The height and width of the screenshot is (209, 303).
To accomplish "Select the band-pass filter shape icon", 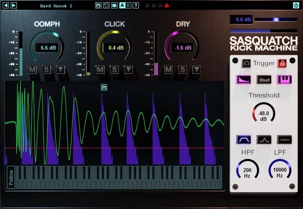I will click(243, 140).
